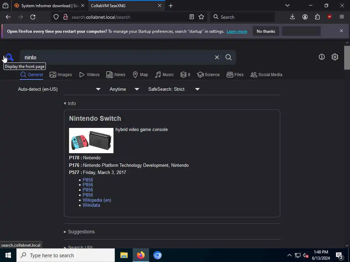The width and height of the screenshot is (350, 262).
Task: Switch to It search category
Action: [185, 75]
